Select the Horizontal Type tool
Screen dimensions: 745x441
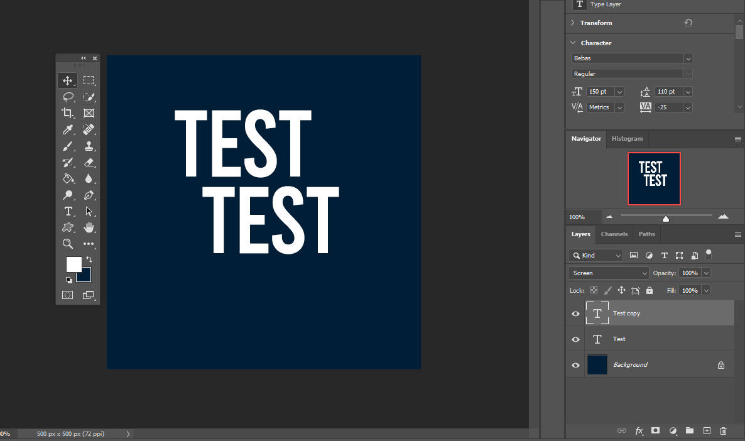(68, 211)
